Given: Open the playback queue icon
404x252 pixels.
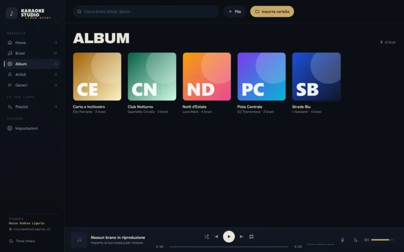Looking at the screenshot, I should tap(355, 240).
